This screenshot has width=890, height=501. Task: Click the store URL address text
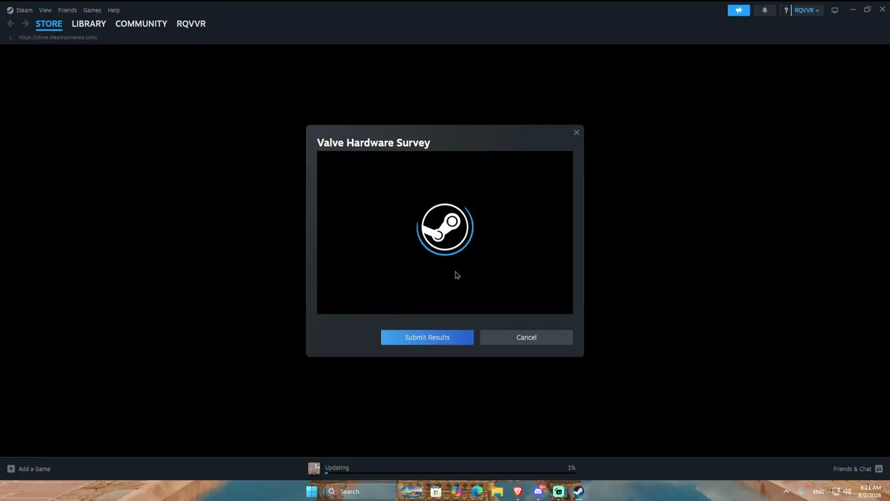click(58, 38)
